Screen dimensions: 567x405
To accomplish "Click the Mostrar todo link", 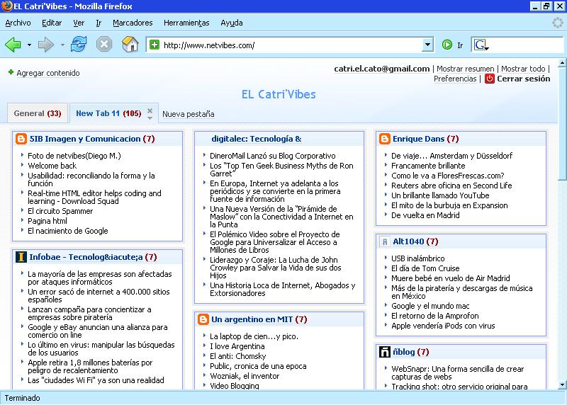I will 523,69.
